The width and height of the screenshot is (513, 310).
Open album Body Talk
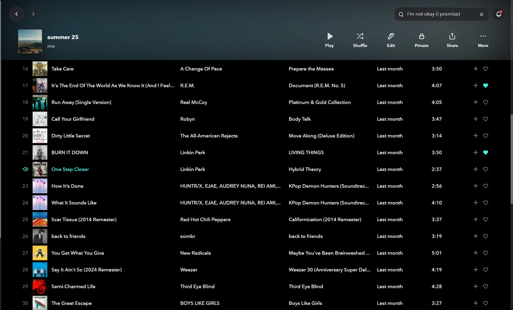[x=300, y=119]
